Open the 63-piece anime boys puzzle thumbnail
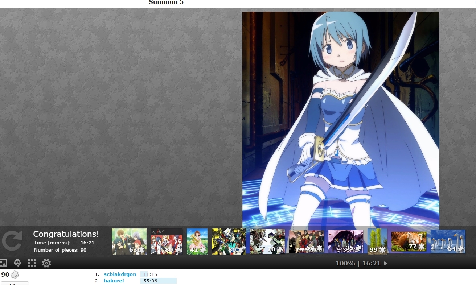This screenshot has height=285, width=476. pos(129,241)
